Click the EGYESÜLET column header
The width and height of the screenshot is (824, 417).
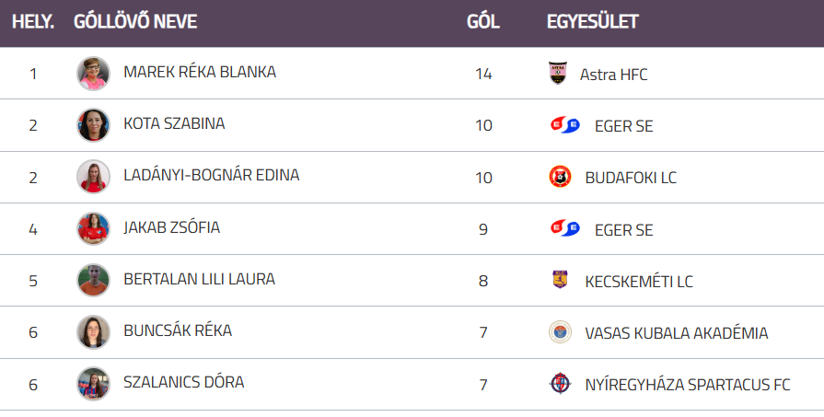[x=592, y=22]
